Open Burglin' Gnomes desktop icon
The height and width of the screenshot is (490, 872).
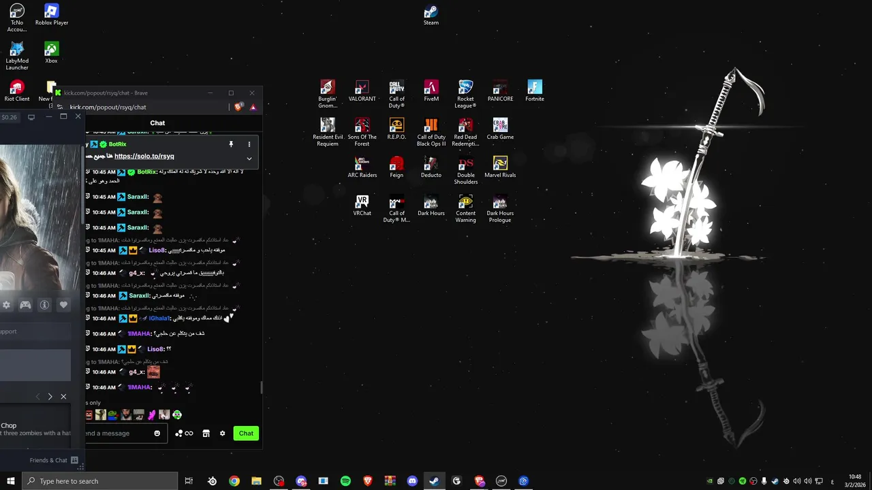pyautogui.click(x=328, y=94)
